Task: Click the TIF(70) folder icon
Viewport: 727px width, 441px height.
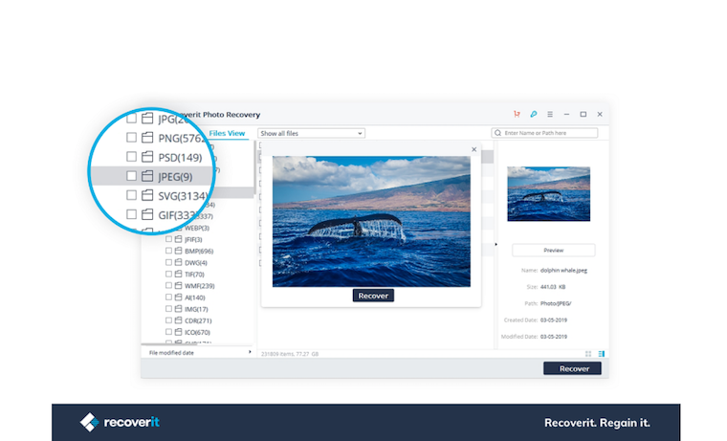Action: point(179,274)
